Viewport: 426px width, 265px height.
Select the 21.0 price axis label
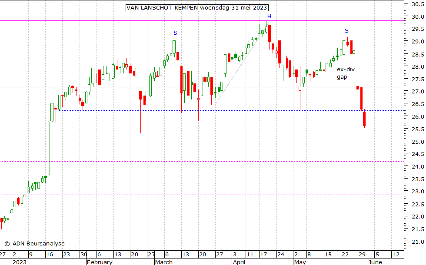click(418, 242)
